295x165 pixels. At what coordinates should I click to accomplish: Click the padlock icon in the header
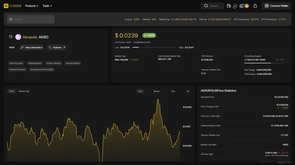[255, 6]
